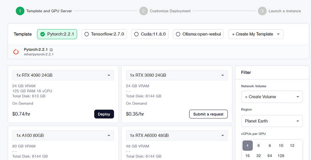
Task: Set vCPUs per GPU to 32
Action: [x=258, y=156]
